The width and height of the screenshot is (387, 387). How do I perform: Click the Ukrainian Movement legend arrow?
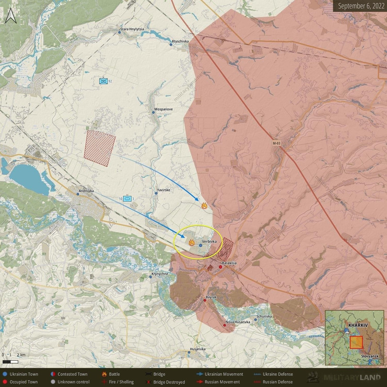click(201, 374)
